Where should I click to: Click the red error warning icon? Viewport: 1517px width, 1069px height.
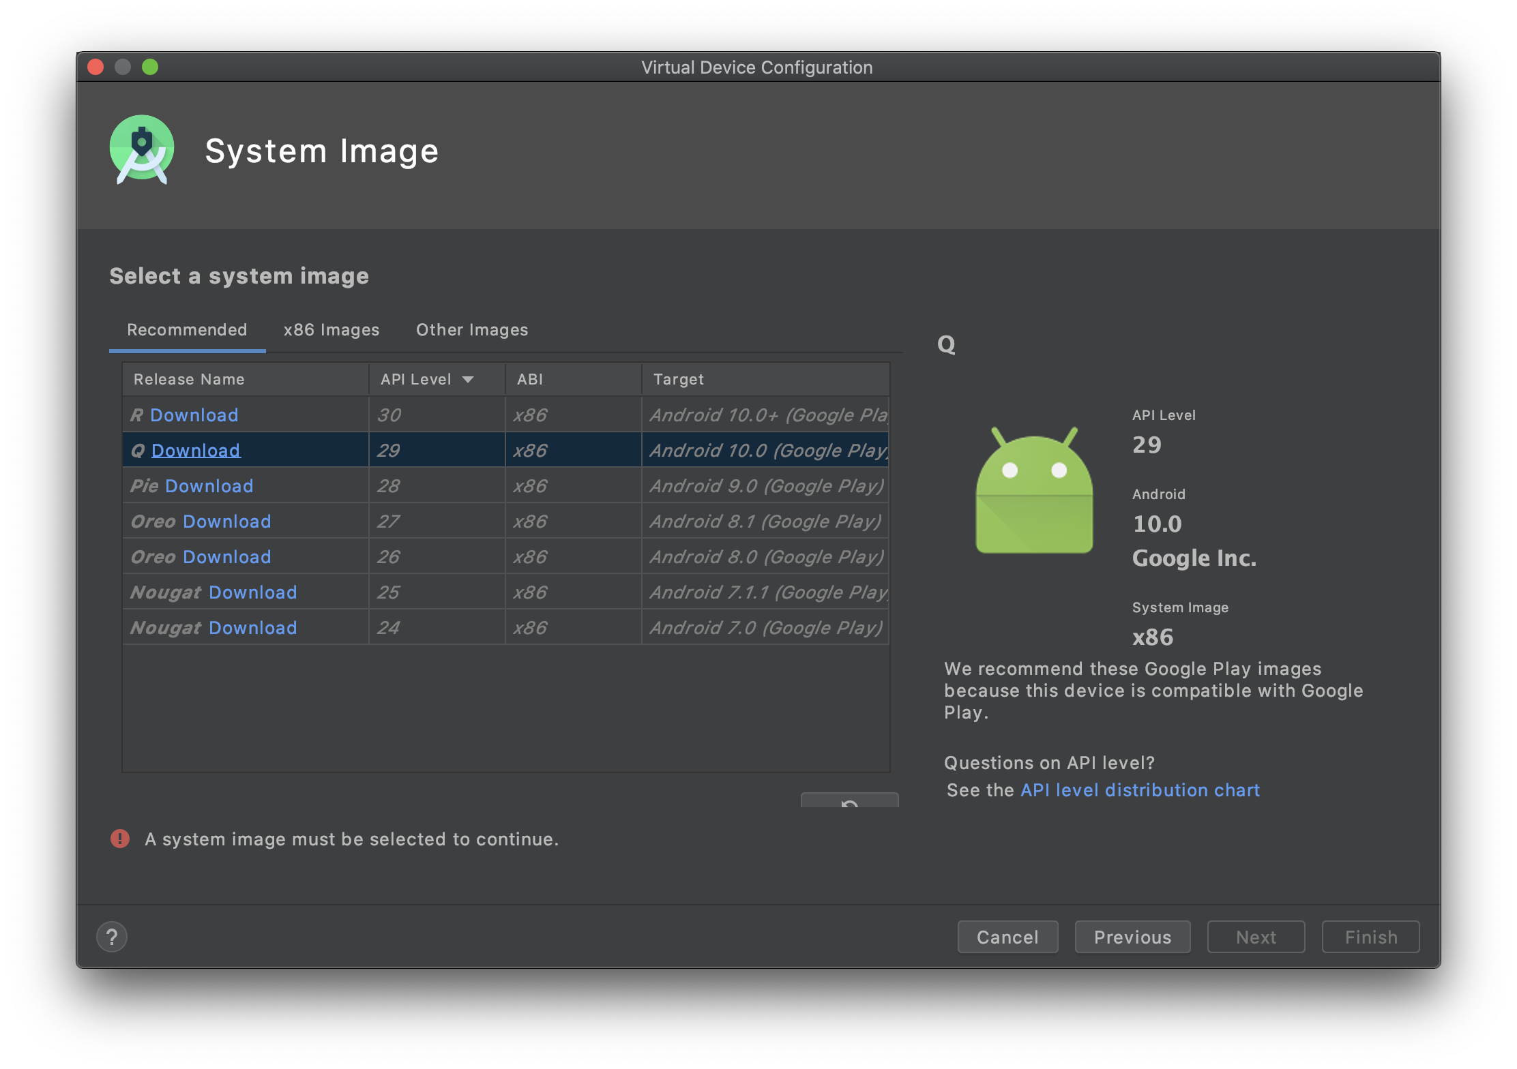[120, 839]
